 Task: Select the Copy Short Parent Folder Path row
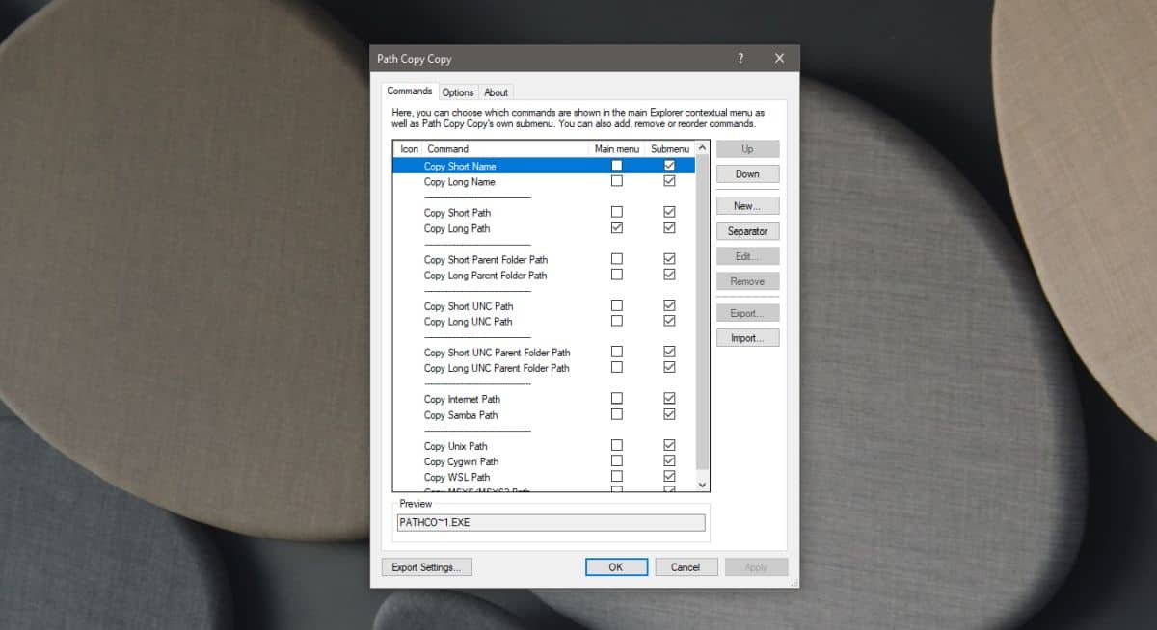543,259
